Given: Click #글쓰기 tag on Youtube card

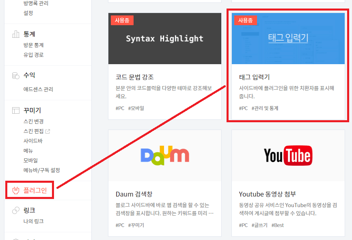Looking at the screenshot, I should [259, 225].
